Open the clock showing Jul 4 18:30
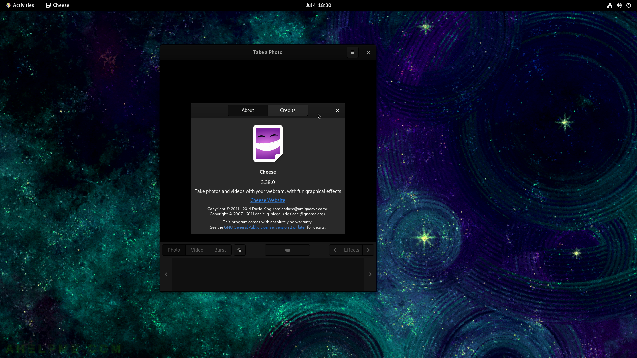 (318, 5)
